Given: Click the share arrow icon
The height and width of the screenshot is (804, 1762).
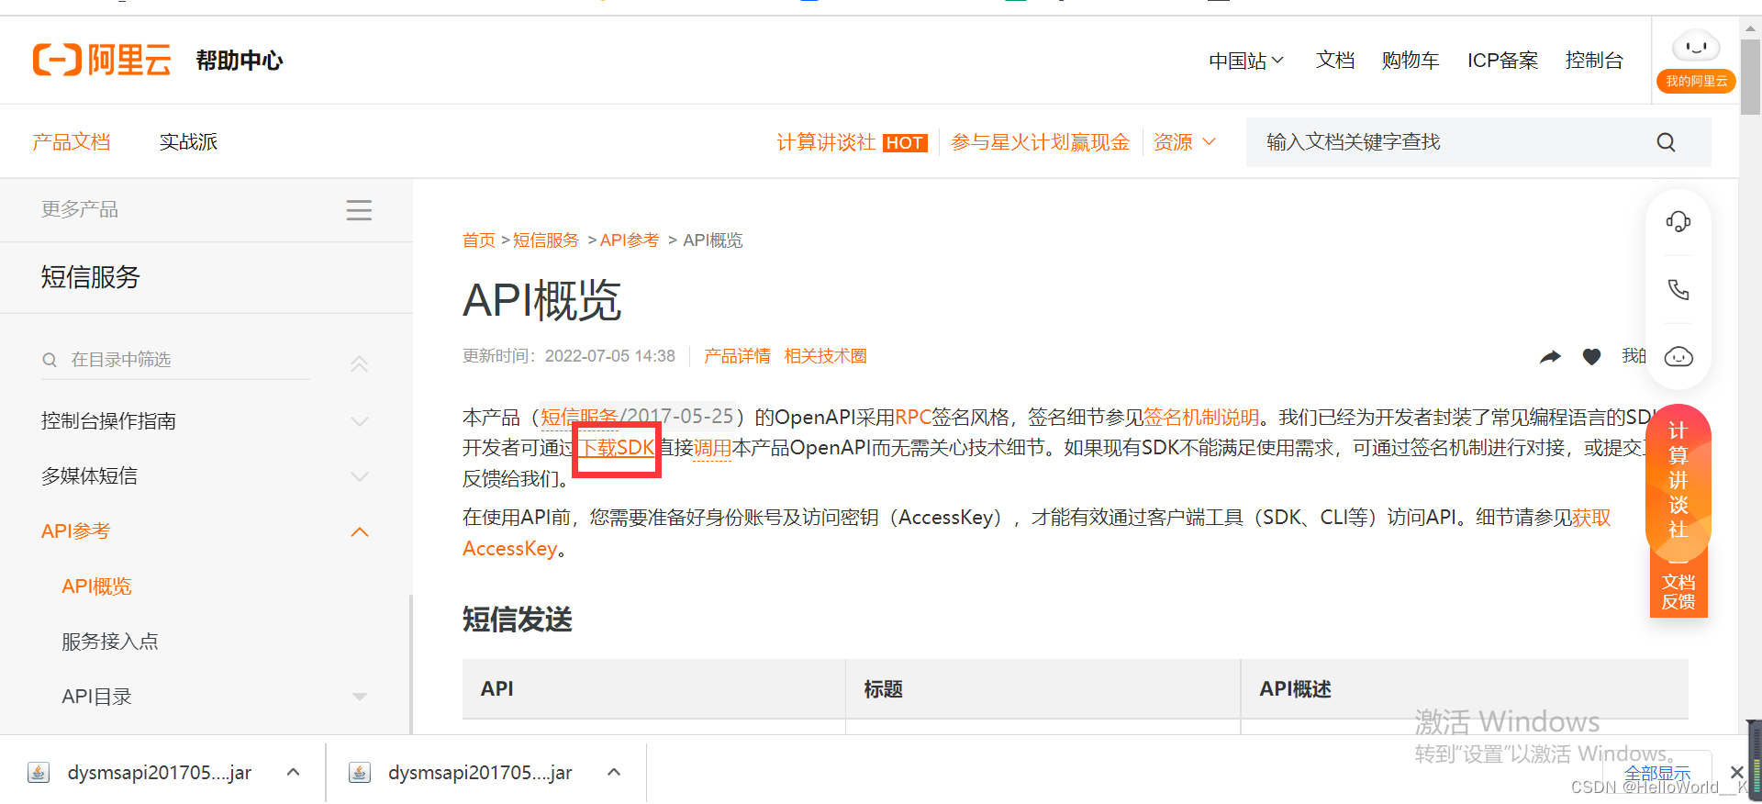Looking at the screenshot, I should tap(1550, 356).
